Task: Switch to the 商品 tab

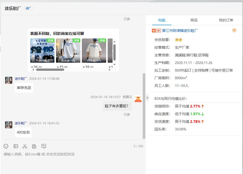Action: [x=194, y=20]
